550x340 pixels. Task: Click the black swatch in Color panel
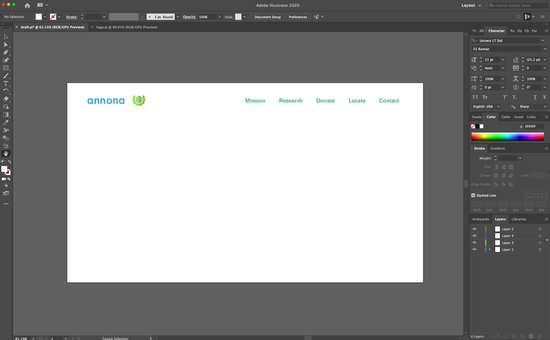[477, 126]
